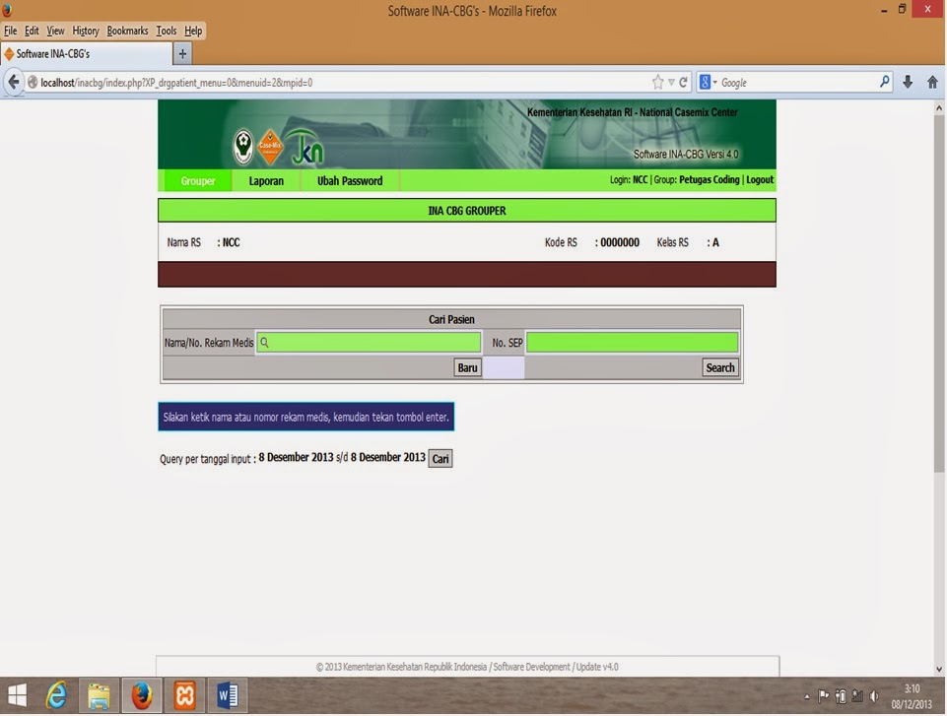Adjust volume via the speaker tray icon
Screen dimensions: 947x716
click(x=876, y=696)
